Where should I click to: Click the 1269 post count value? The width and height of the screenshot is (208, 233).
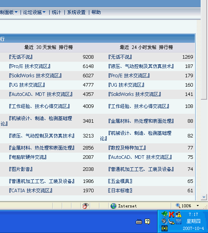click(188, 57)
